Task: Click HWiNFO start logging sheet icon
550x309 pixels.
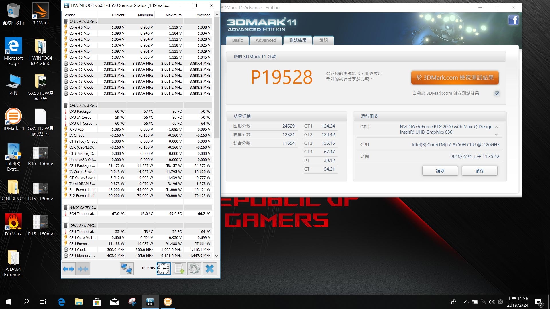Action: [x=179, y=269]
